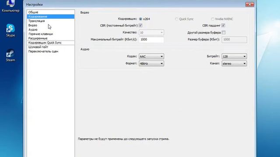Select the Видео settings category
The image size is (280, 157).
[x=51, y=25]
